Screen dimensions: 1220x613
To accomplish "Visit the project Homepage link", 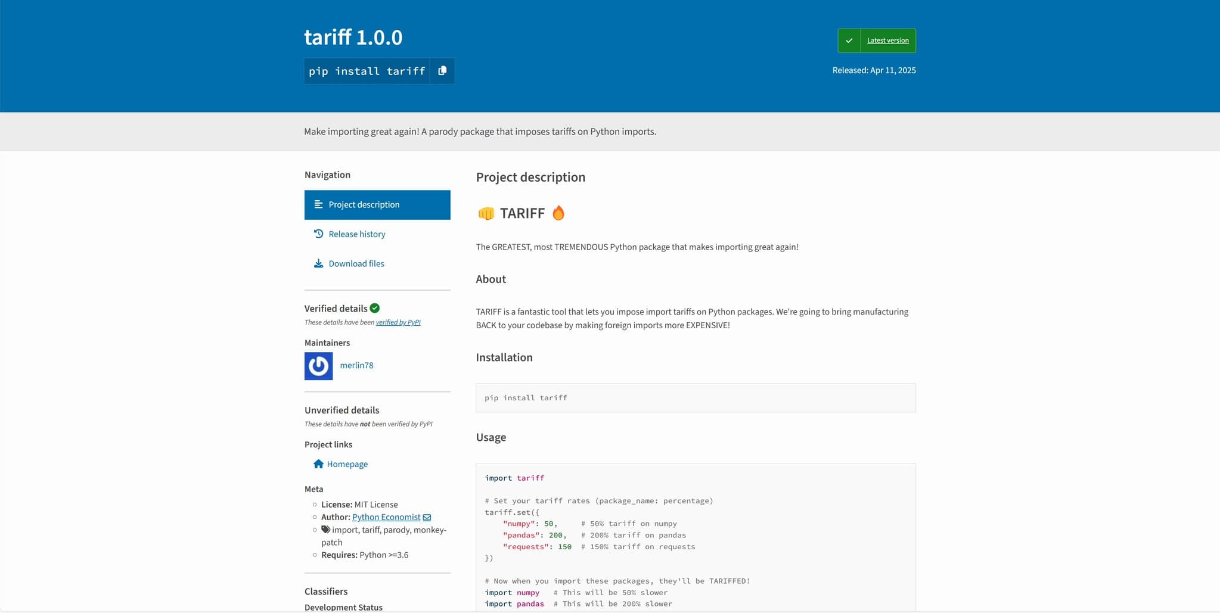I will pyautogui.click(x=347, y=464).
